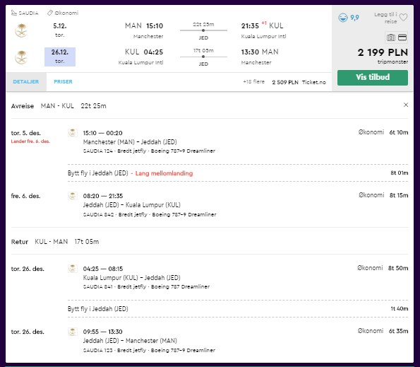Click SAUDIA 841 flight info line
Screen dimensions: 420x367
pos(146,287)
